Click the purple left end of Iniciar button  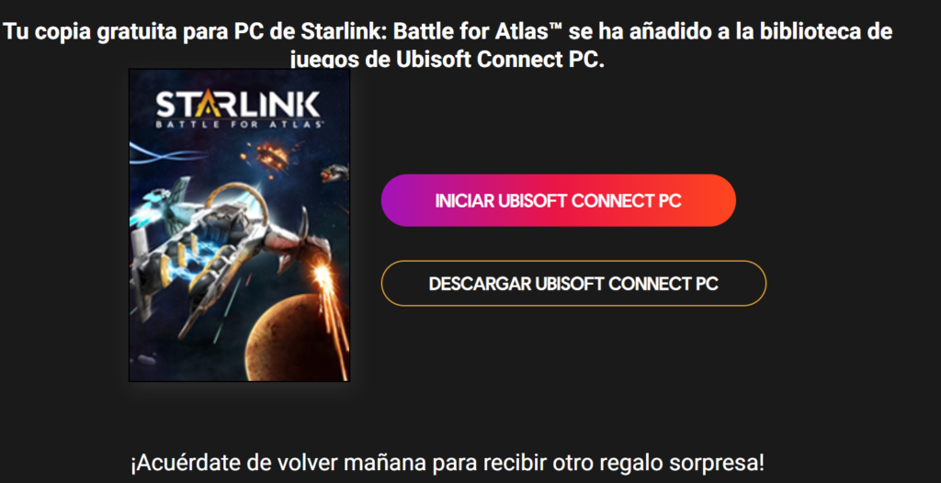tap(402, 200)
